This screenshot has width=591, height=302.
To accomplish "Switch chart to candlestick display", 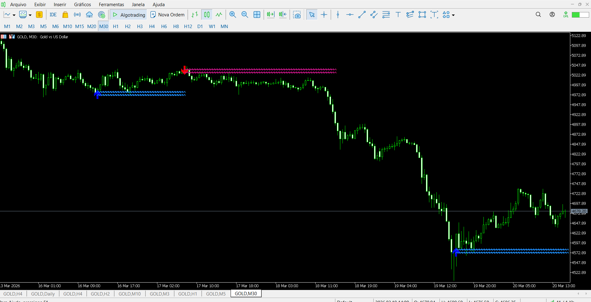I will click(207, 15).
